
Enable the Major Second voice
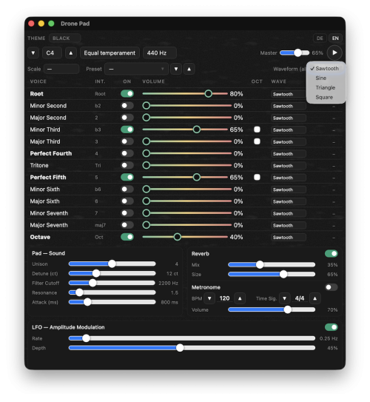pyautogui.click(x=127, y=118)
